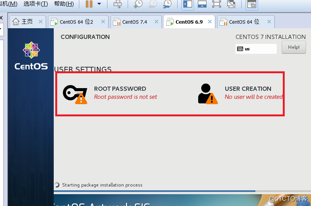This screenshot has width=311, height=206.
Task: Open the 选项卡(T) menu
Action: click(x=36, y=3)
